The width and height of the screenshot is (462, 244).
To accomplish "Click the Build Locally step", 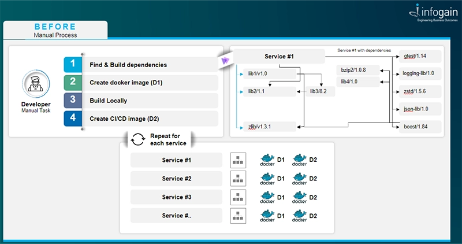I will (150, 101).
